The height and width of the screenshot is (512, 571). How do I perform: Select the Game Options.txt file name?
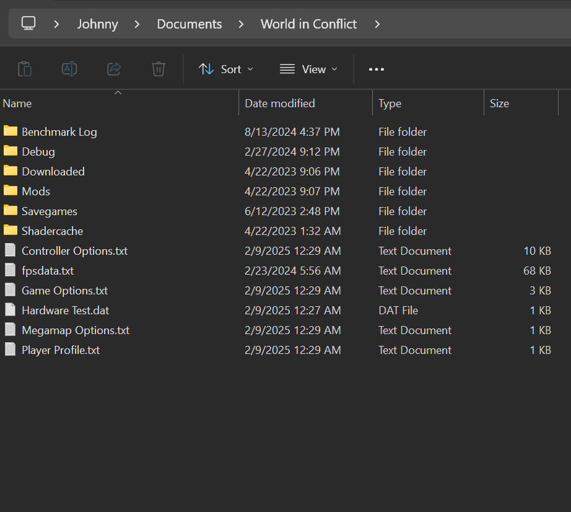point(65,291)
